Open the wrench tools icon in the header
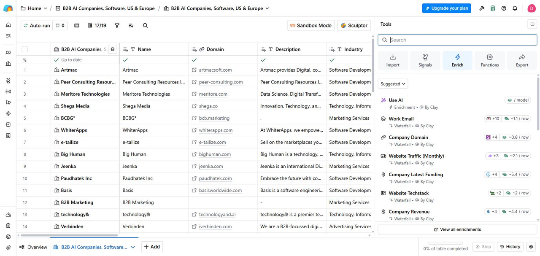 [x=482, y=8]
